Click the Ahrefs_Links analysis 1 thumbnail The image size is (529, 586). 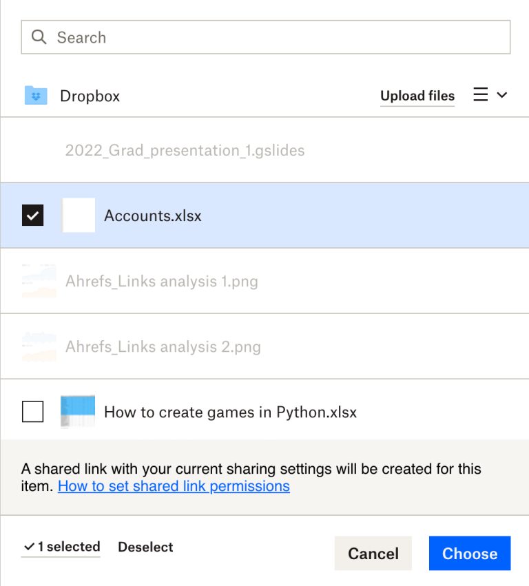(x=39, y=281)
